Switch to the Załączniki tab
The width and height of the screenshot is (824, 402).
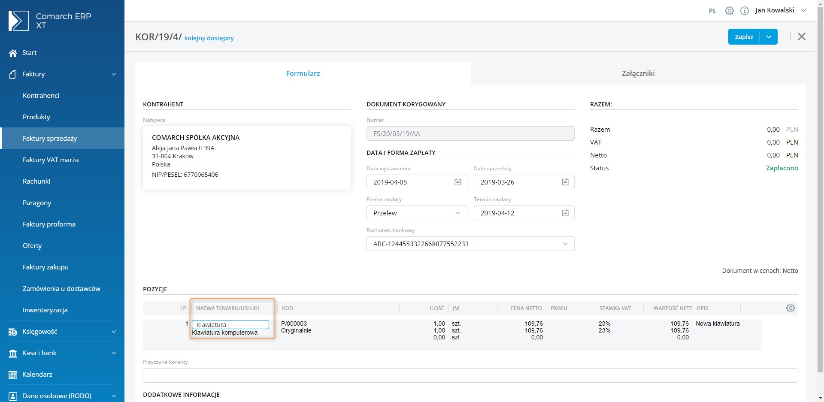pos(638,73)
